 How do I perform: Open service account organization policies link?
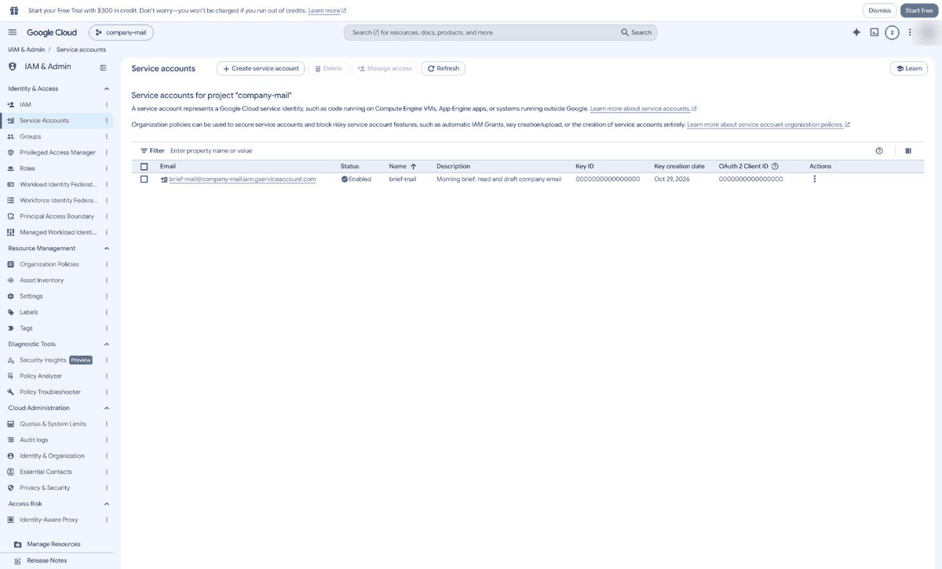(769, 125)
